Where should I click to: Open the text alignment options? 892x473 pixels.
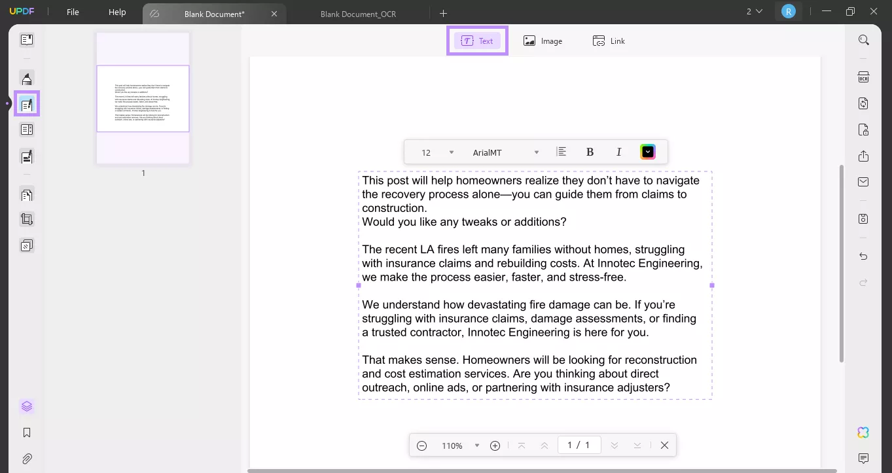coord(561,152)
